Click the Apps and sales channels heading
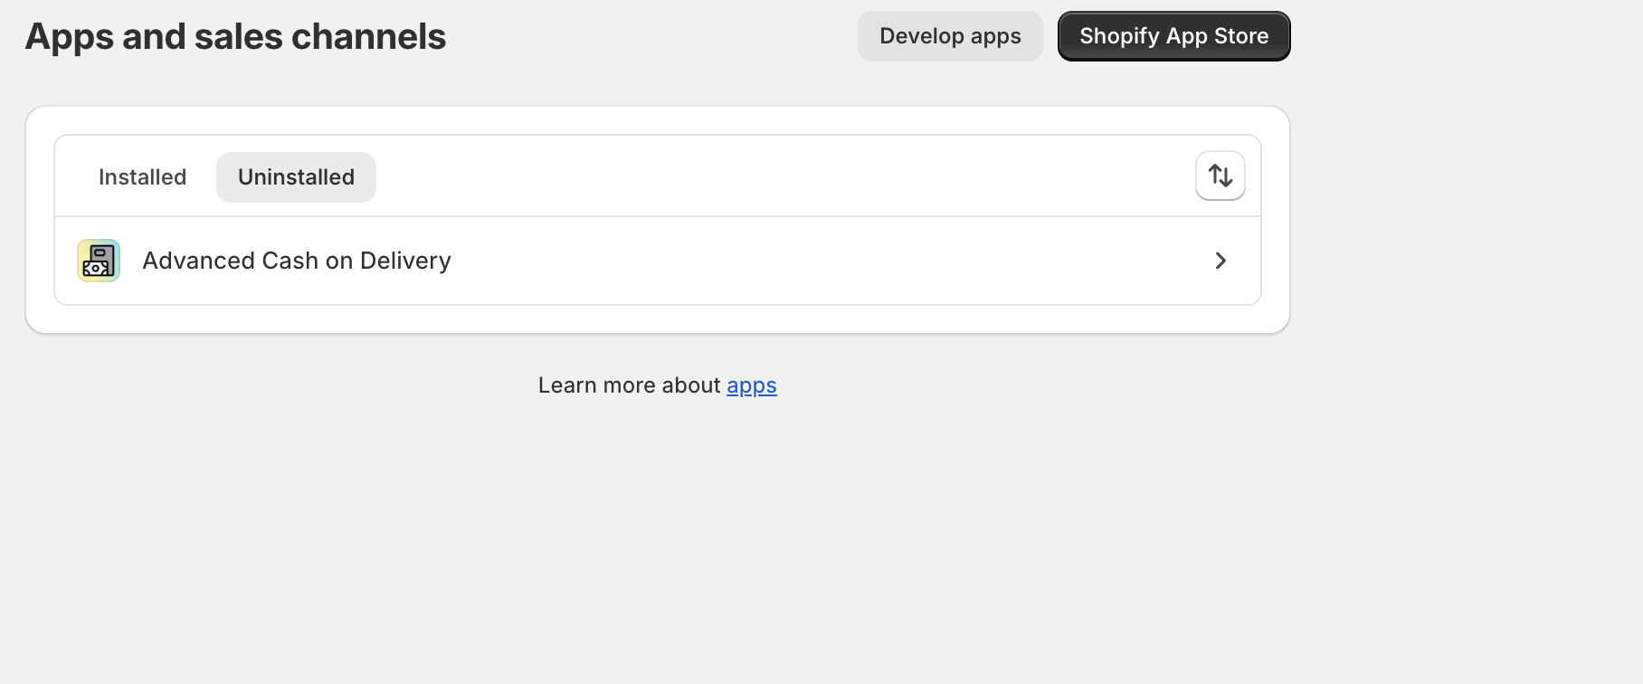The image size is (1643, 684). (x=235, y=37)
